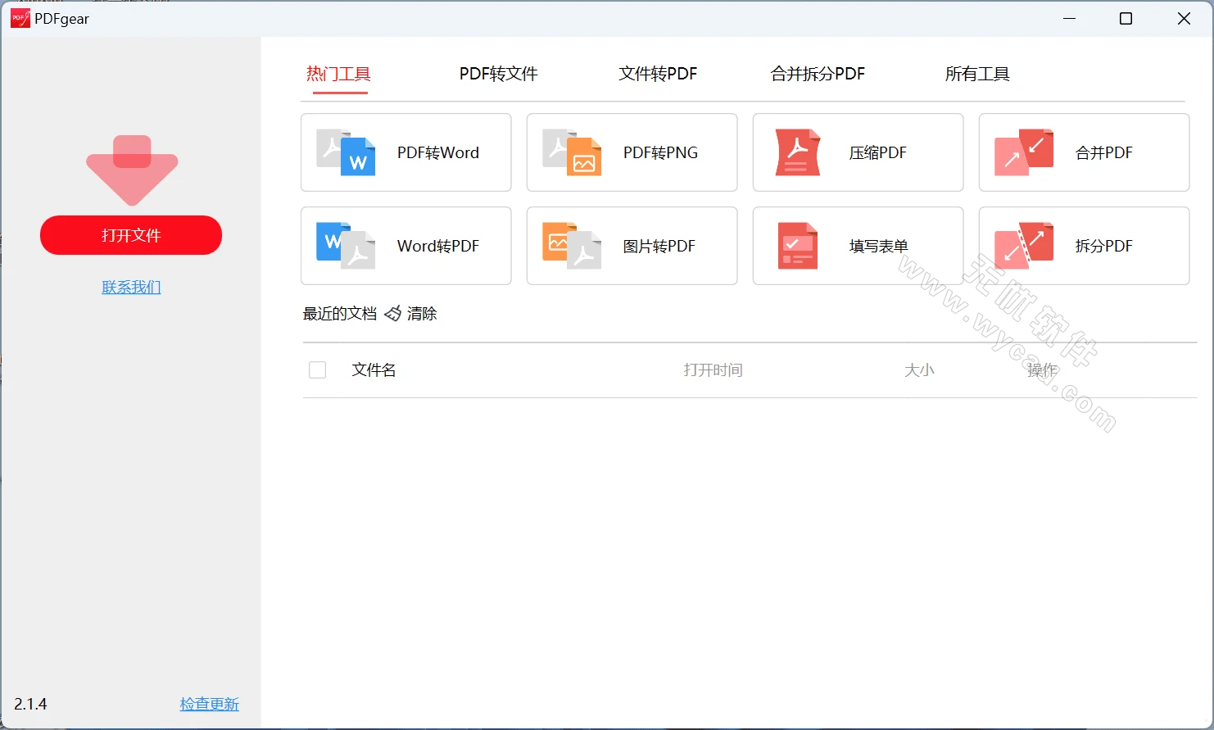Open the PDF转Word conversion tool
1214x730 pixels.
click(405, 152)
